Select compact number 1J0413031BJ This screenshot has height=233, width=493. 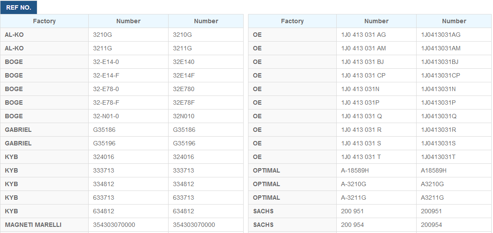pos(453,62)
